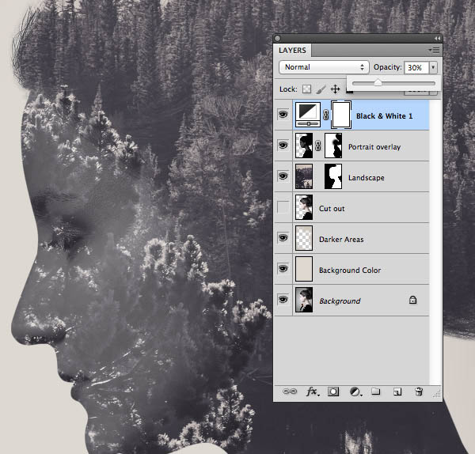Click the link layers icon
The width and height of the screenshot is (475, 454).
[290, 392]
